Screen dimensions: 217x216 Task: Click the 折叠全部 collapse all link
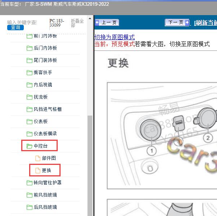(77, 23)
